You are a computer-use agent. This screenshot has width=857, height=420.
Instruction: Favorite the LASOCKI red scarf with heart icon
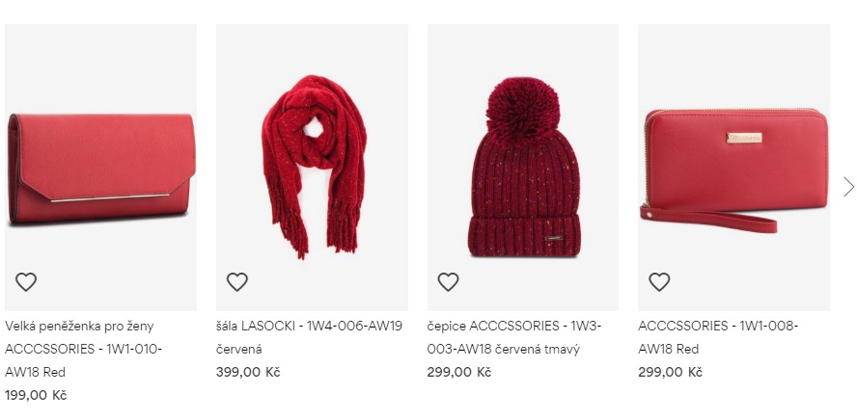click(237, 282)
